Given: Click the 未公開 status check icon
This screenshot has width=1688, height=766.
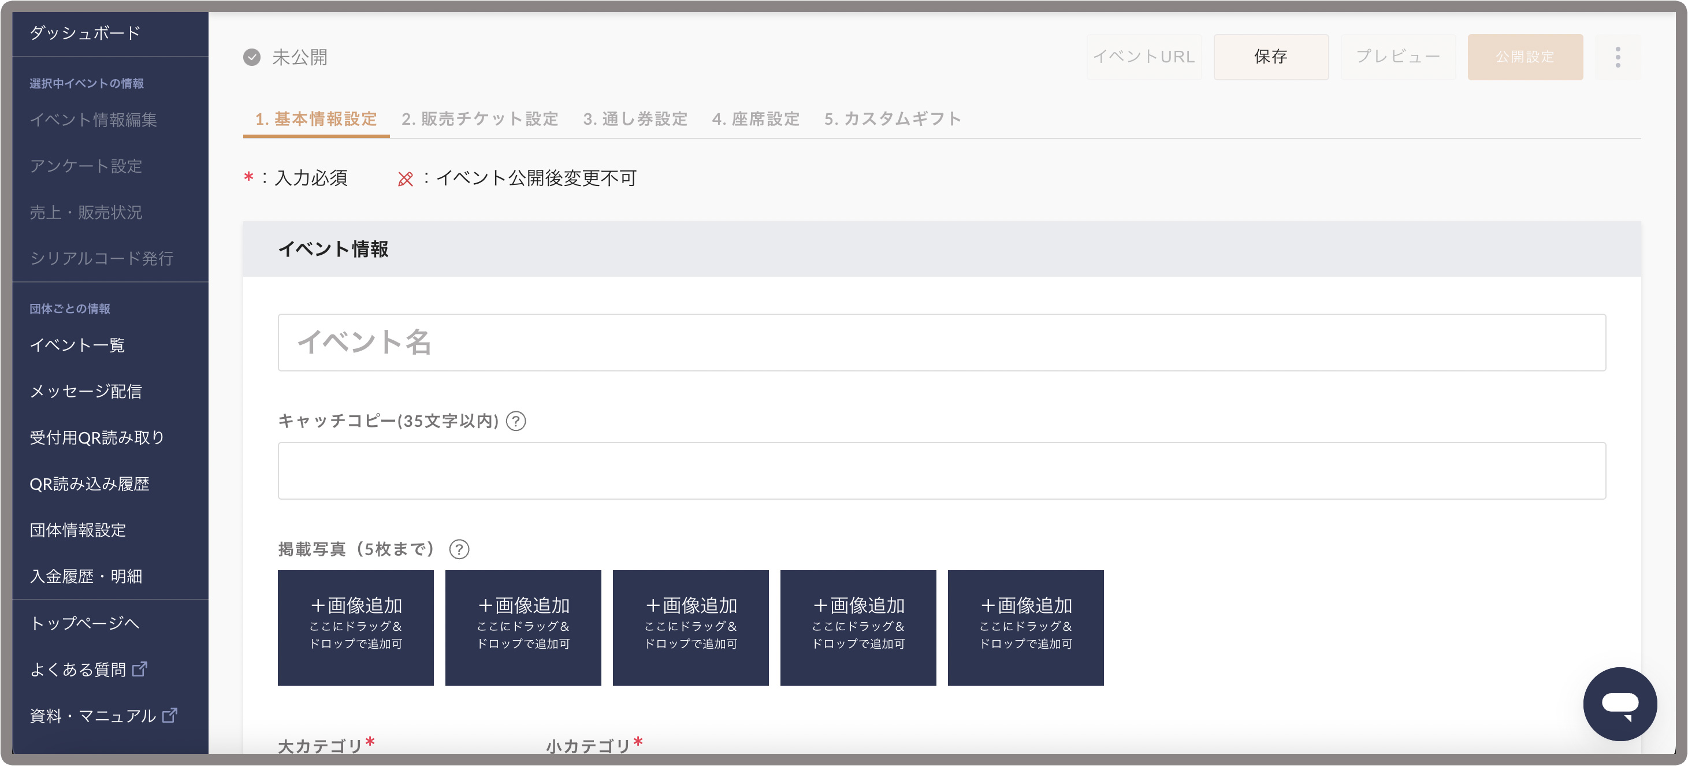Looking at the screenshot, I should [x=252, y=58].
